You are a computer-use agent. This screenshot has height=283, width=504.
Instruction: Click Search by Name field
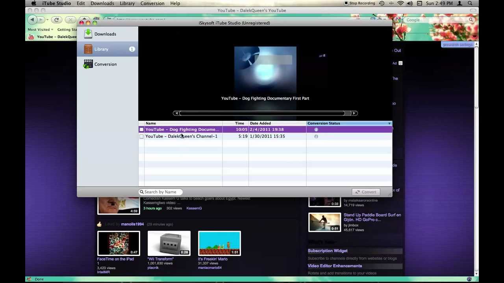160,192
